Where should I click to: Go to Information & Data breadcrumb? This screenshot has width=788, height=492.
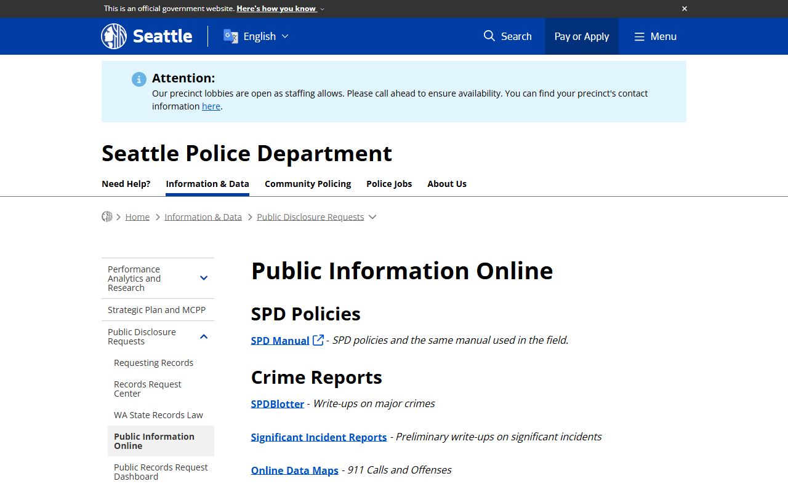(203, 217)
